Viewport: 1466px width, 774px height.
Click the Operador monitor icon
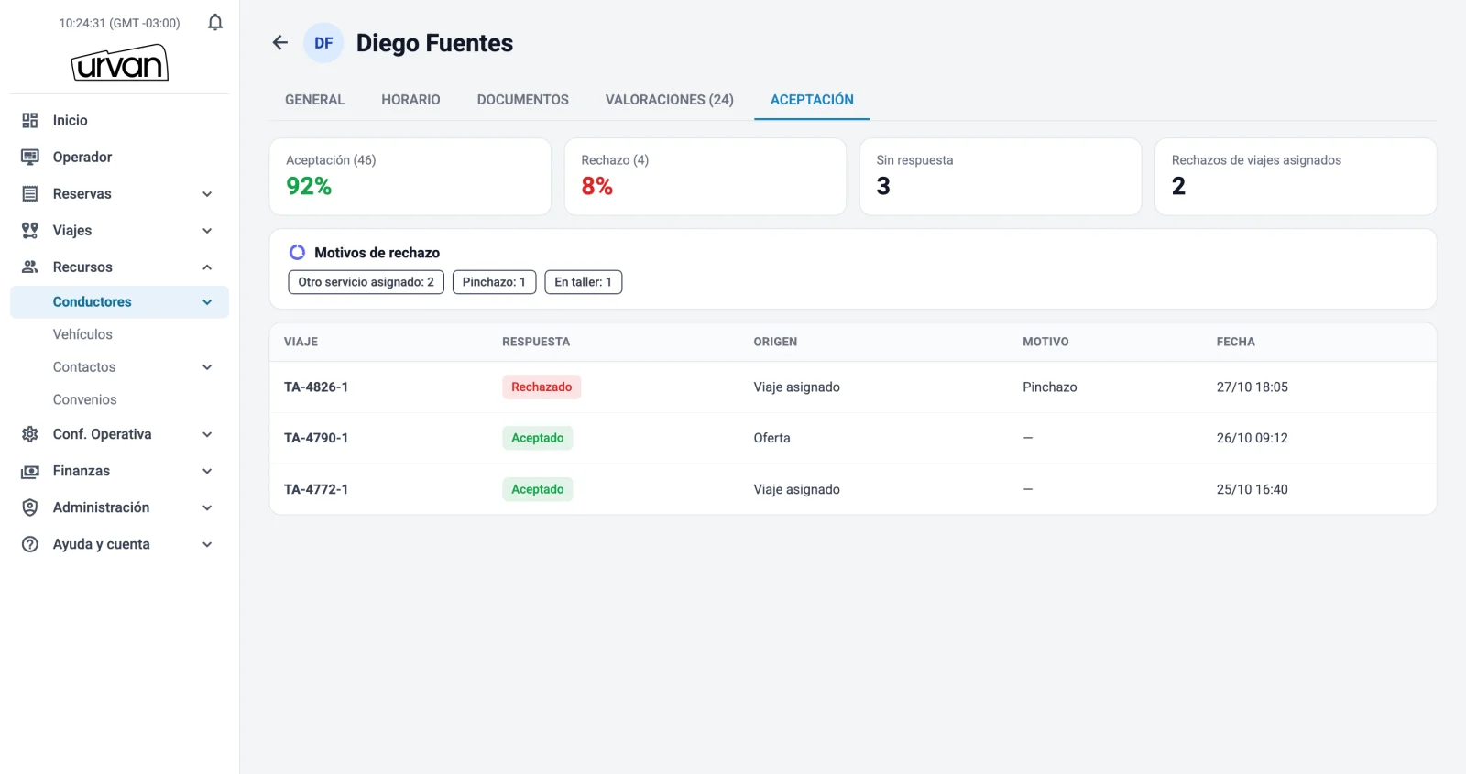click(30, 158)
